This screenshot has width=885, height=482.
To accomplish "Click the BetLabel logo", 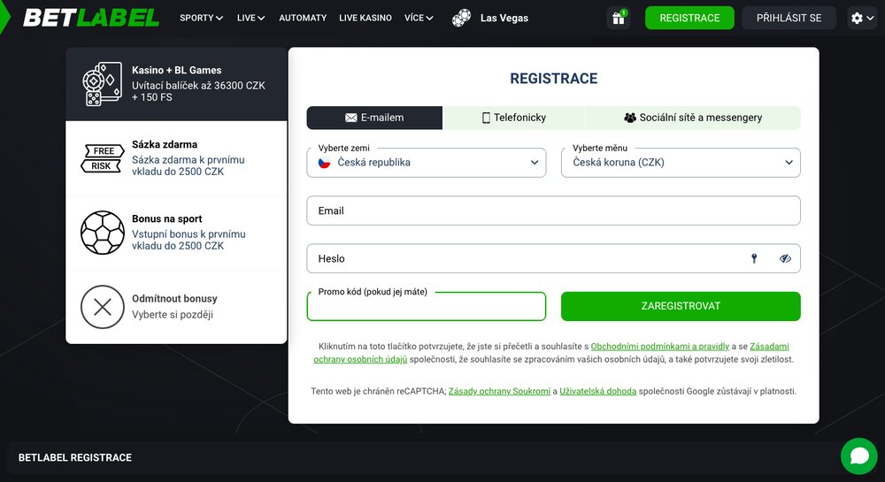I will [91, 18].
